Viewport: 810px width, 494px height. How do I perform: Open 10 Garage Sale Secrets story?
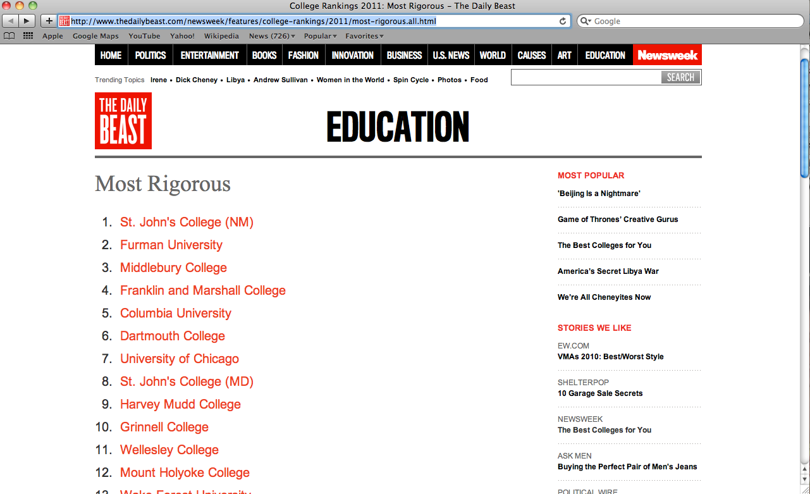tap(600, 393)
